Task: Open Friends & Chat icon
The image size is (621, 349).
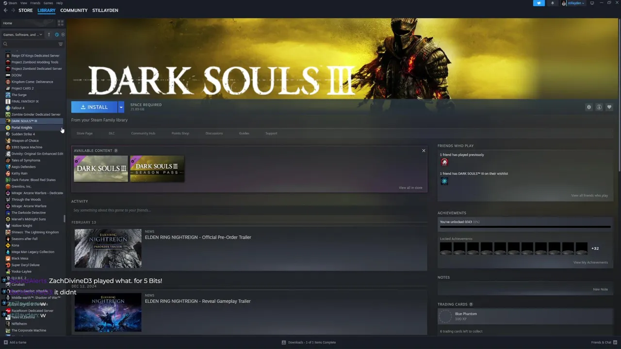Action: [616, 342]
